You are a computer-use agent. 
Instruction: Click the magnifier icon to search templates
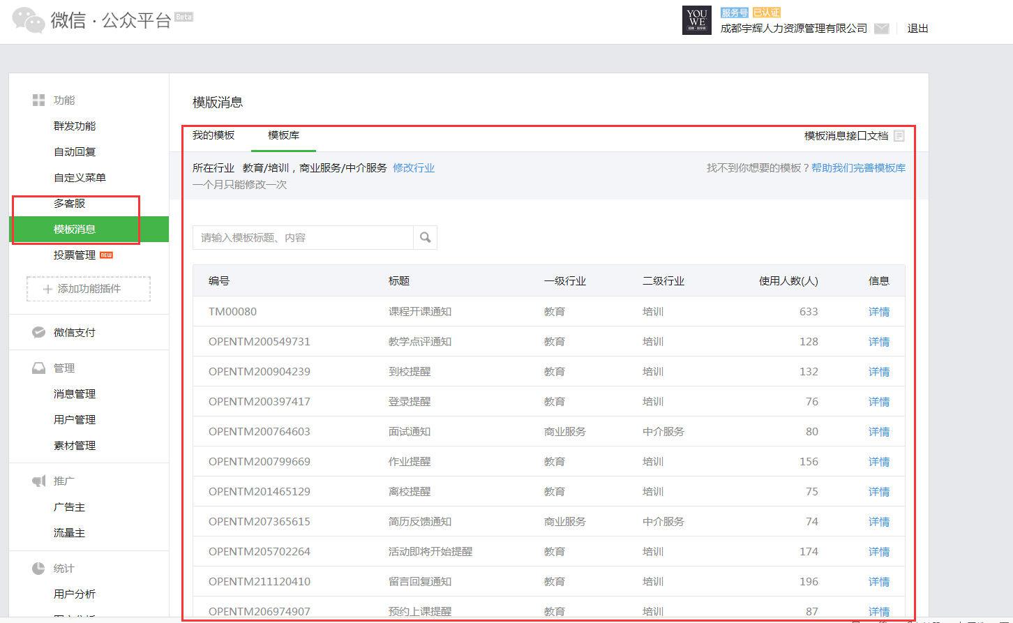[x=425, y=237]
